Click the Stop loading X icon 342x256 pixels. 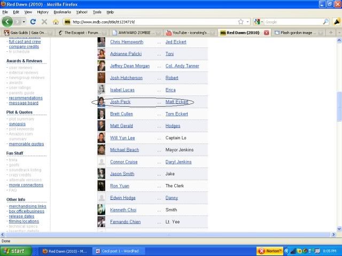44,22
